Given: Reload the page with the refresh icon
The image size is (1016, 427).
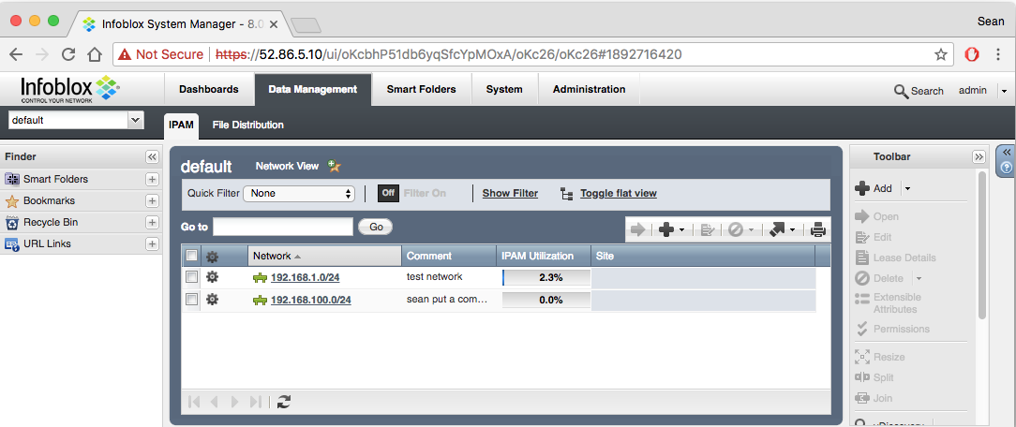Looking at the screenshot, I should (68, 54).
